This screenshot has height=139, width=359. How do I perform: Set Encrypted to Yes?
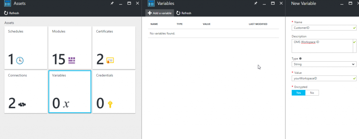click(298, 92)
